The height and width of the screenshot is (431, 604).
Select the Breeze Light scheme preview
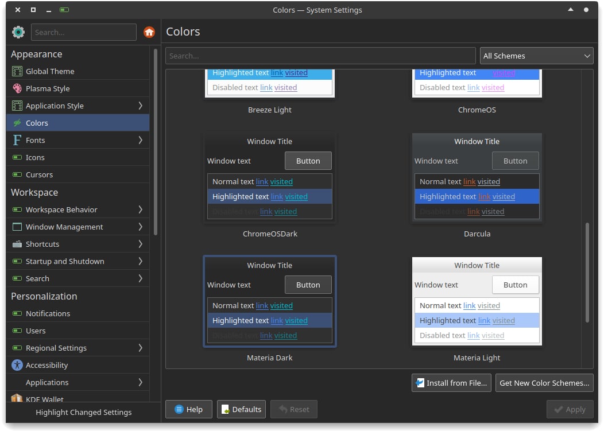point(270,83)
